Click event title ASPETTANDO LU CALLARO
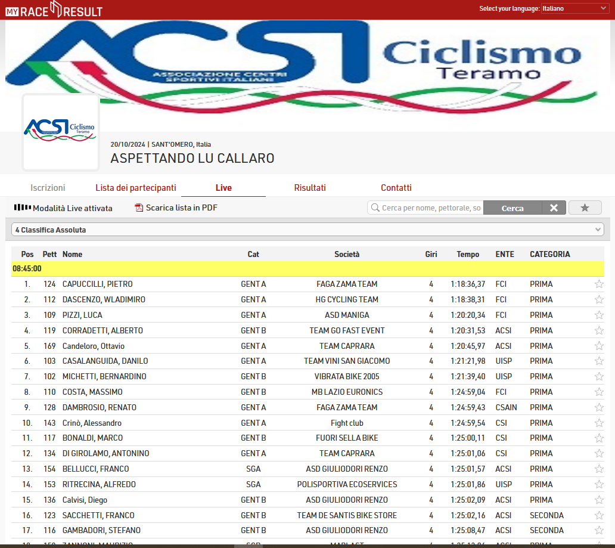This screenshot has width=615, height=548. coord(192,158)
